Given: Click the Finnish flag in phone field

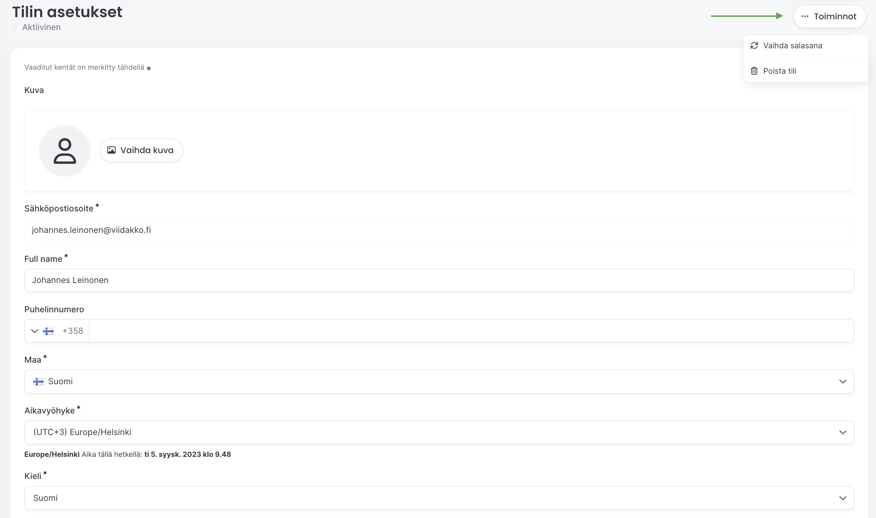Looking at the screenshot, I should click(x=48, y=331).
